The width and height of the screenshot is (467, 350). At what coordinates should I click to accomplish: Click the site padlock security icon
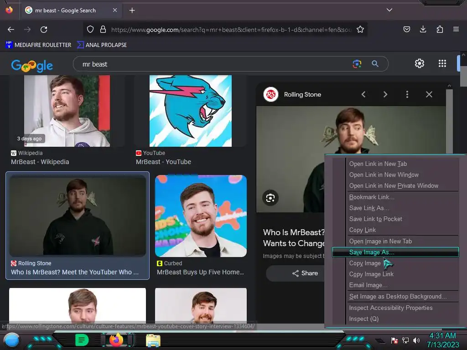pos(103,30)
